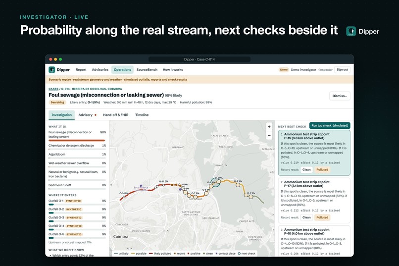Click the 'Outfall O-2' row label
This screenshot has height=266, width=399.
pos(56,209)
